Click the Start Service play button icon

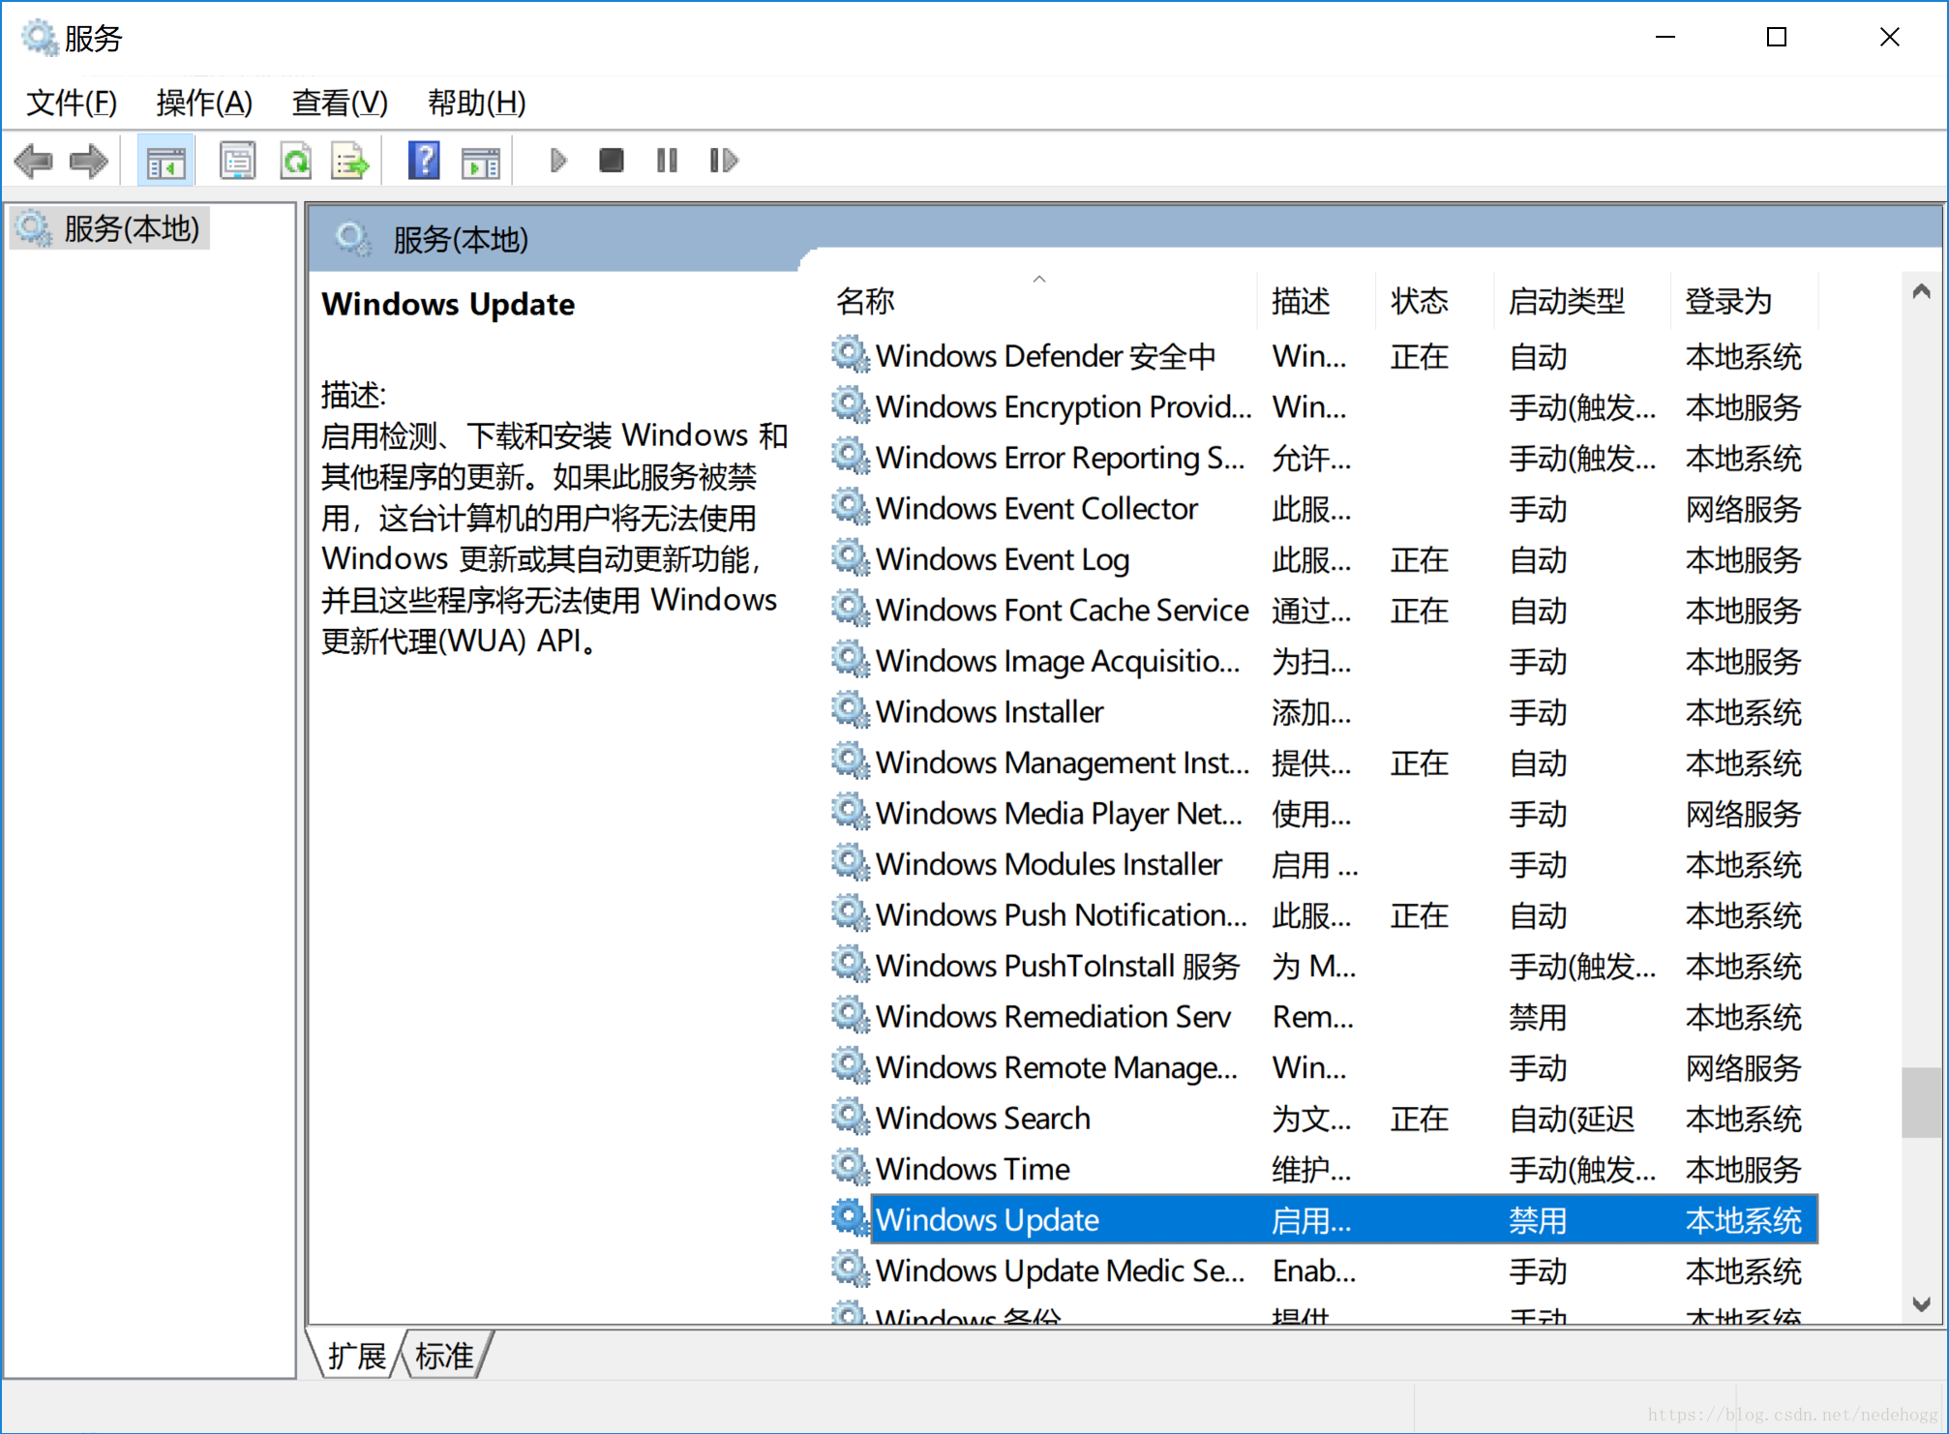pyautogui.click(x=556, y=161)
